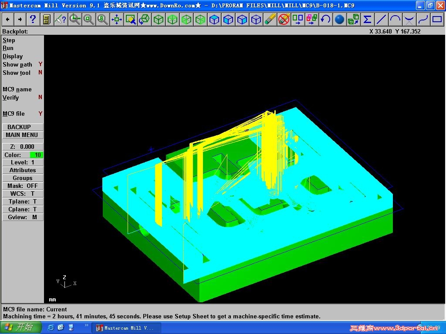Change WCS: T setting
The image size is (446, 334).
[x=23, y=194]
